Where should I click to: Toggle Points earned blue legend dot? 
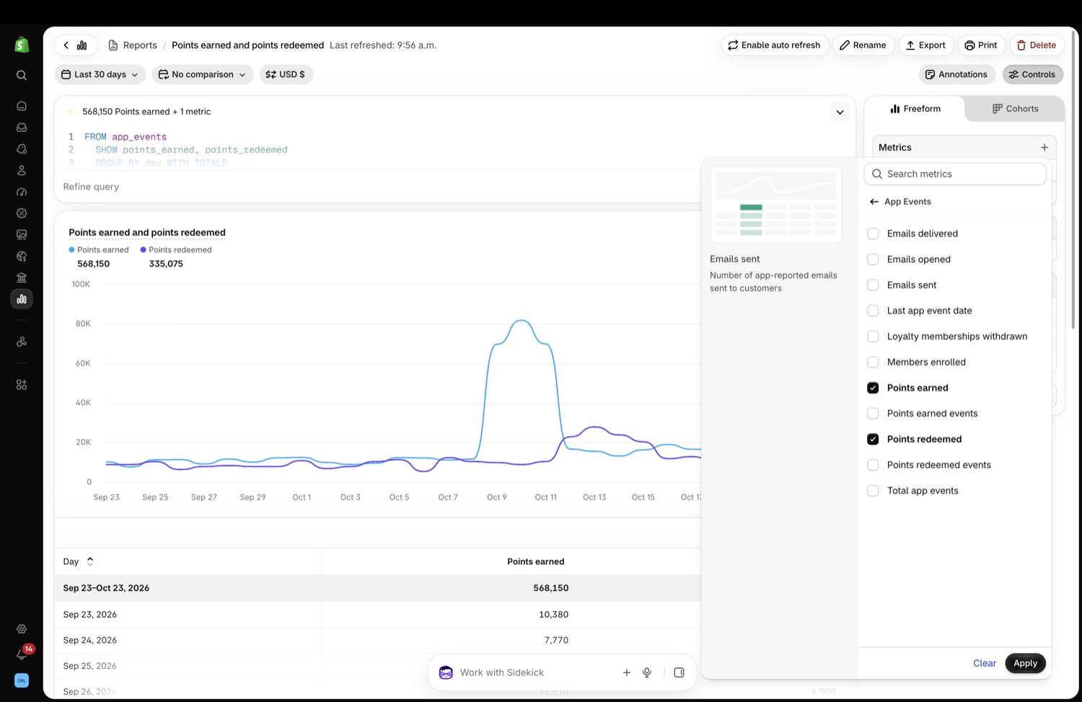pyautogui.click(x=71, y=249)
